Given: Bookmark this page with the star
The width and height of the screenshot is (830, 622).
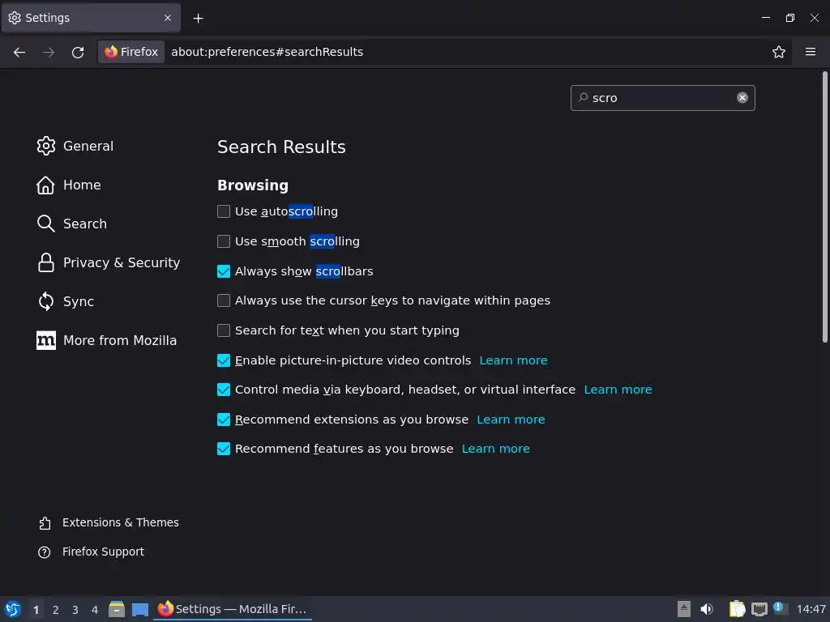Looking at the screenshot, I should (x=779, y=52).
